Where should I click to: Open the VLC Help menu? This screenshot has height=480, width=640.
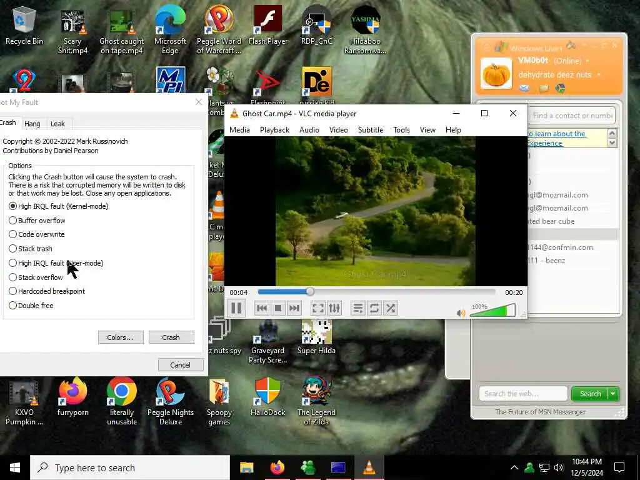(454, 130)
